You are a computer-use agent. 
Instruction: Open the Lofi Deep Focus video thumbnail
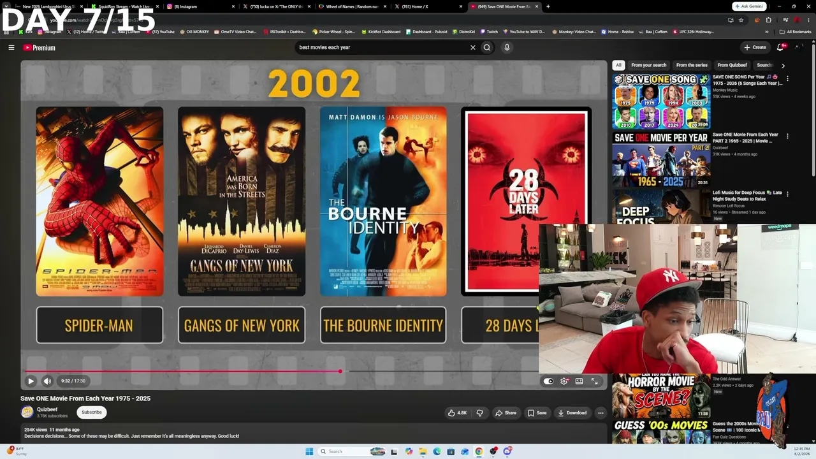click(x=661, y=206)
